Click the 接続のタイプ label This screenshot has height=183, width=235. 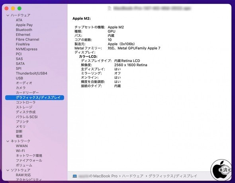[x=91, y=86]
